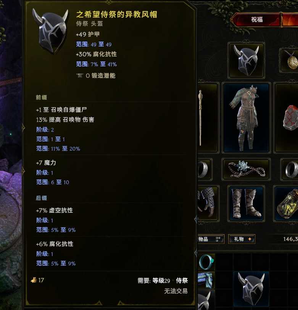
Task: Click the partial helmet at inventory bottom-left
Action: click(x=206, y=300)
